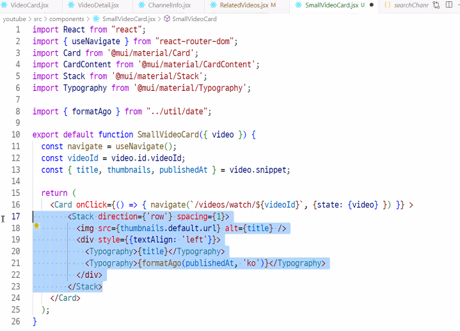Click line number 26 in the gutter
Viewport: 460px width, 331px height.
(16, 321)
